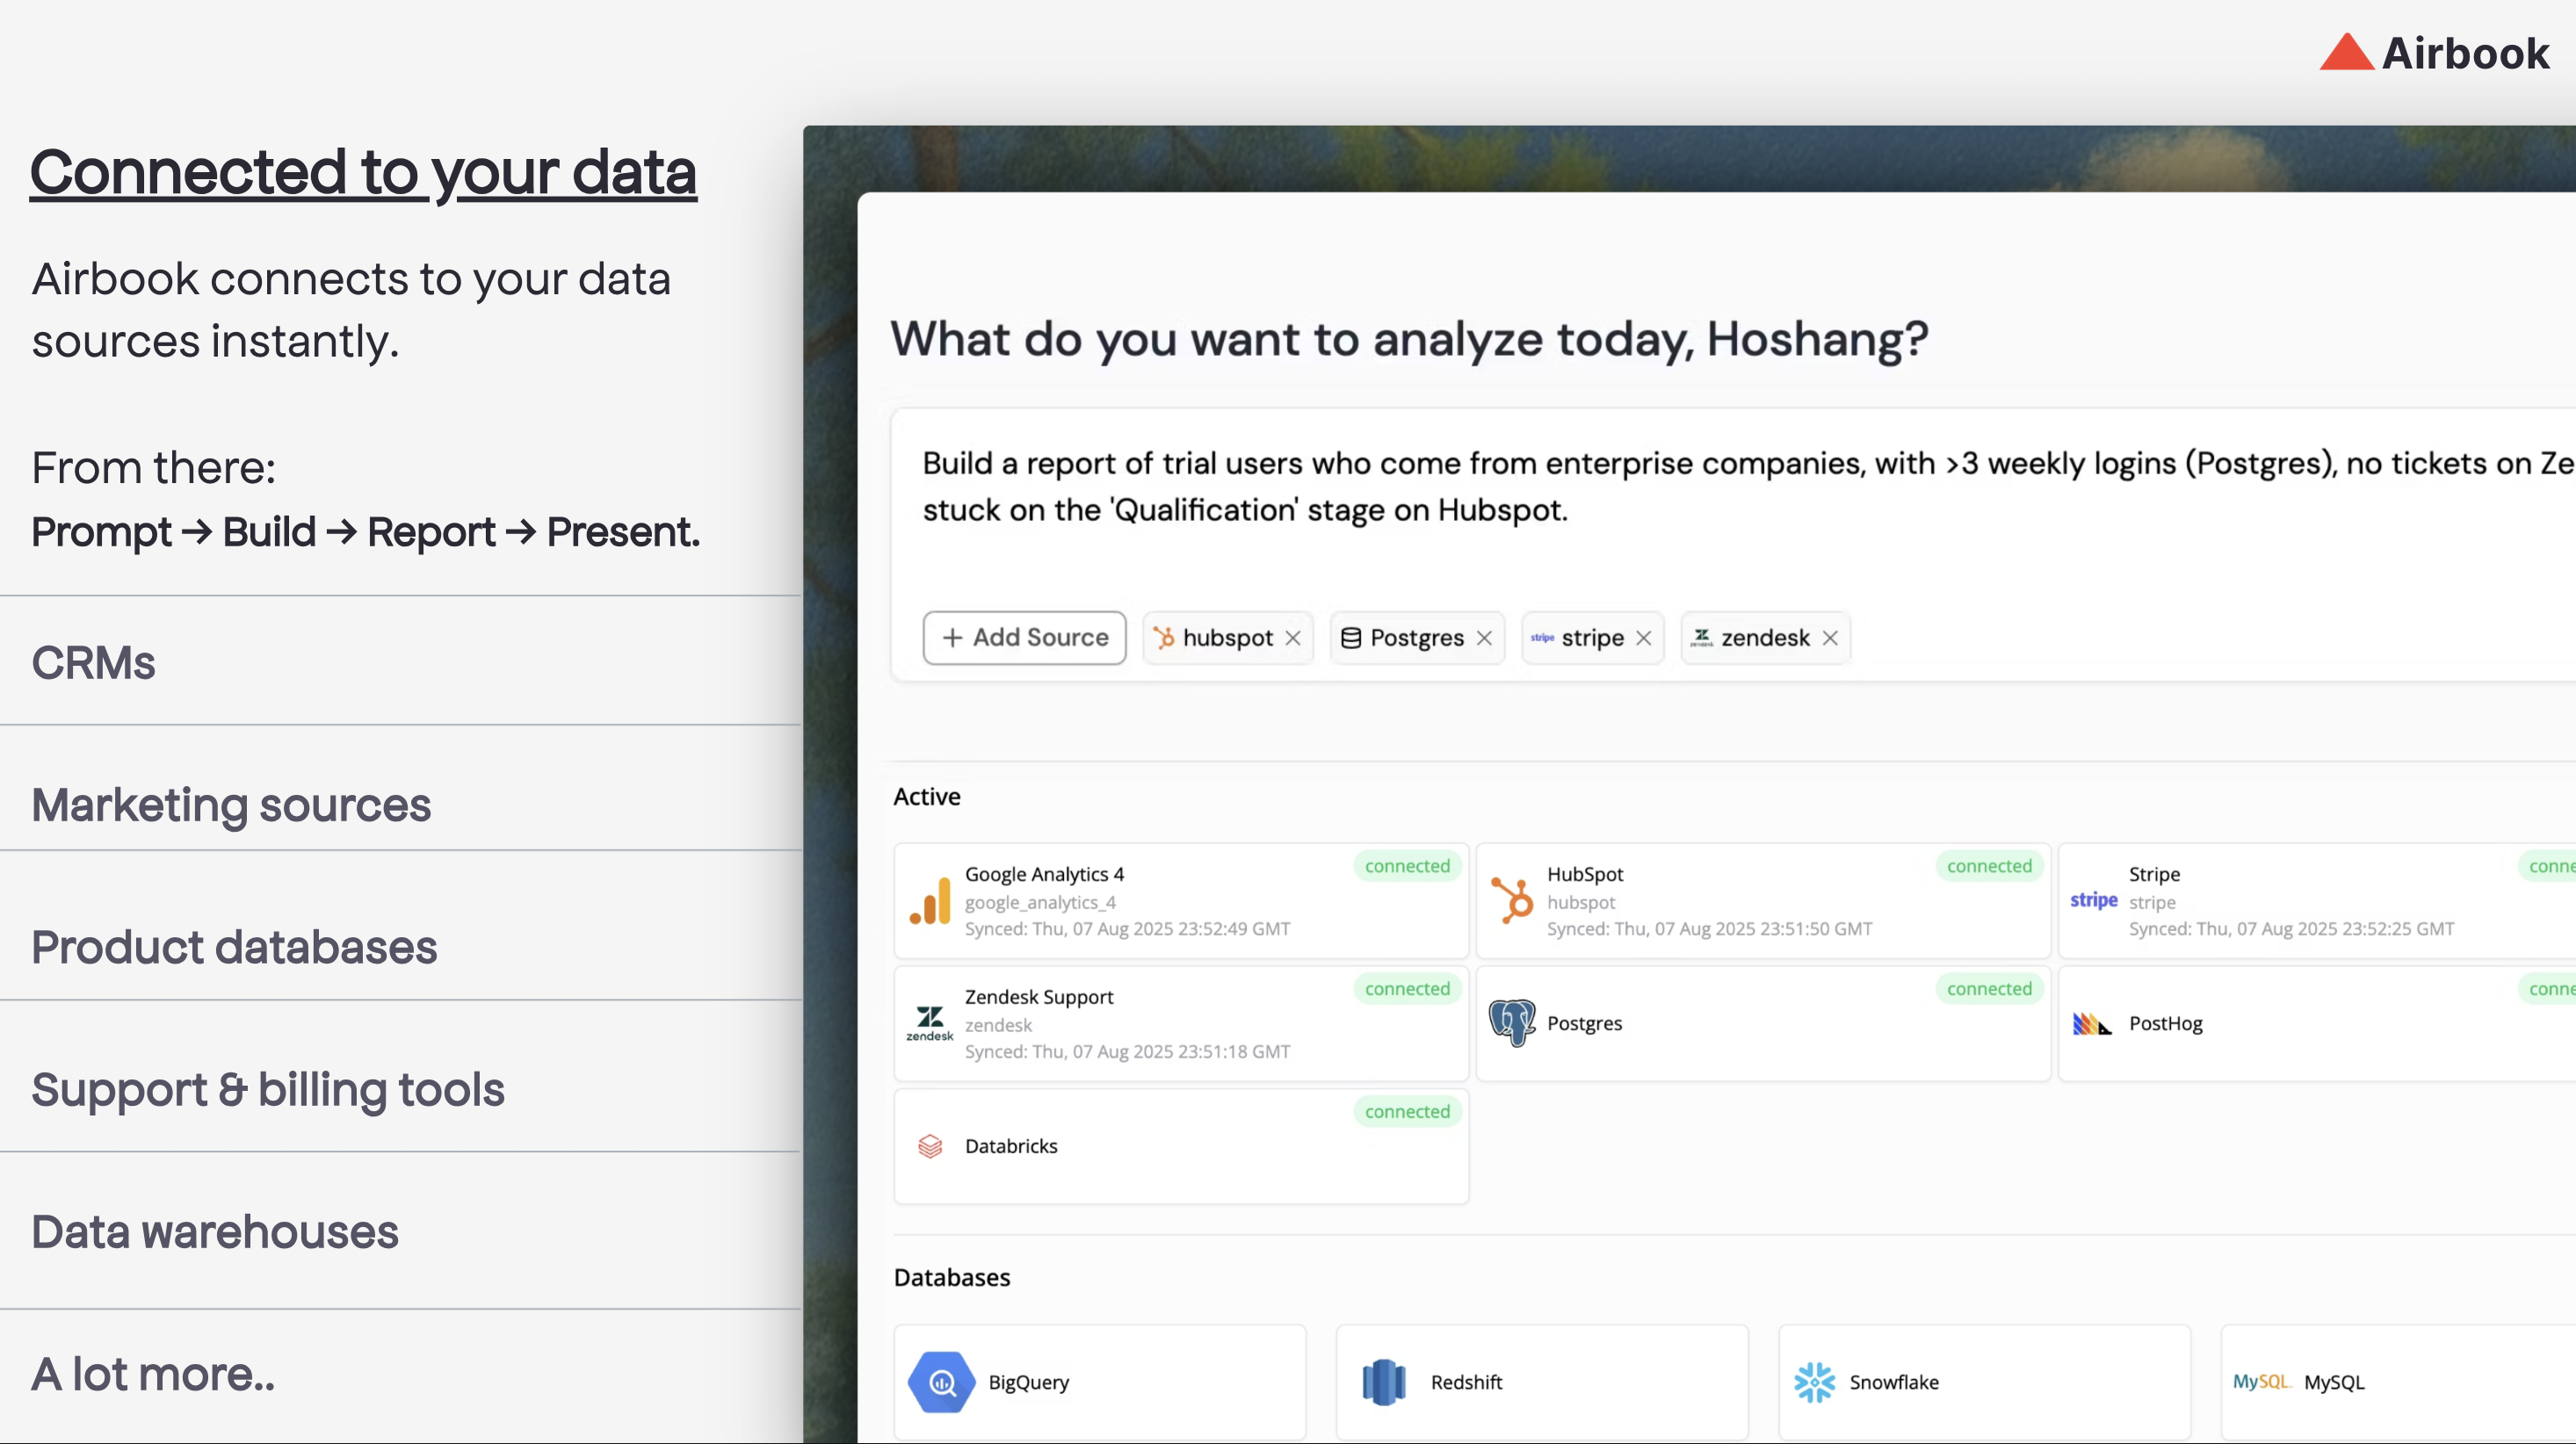This screenshot has height=1444, width=2576.
Task: Click the Databricks logo icon
Action: click(930, 1146)
